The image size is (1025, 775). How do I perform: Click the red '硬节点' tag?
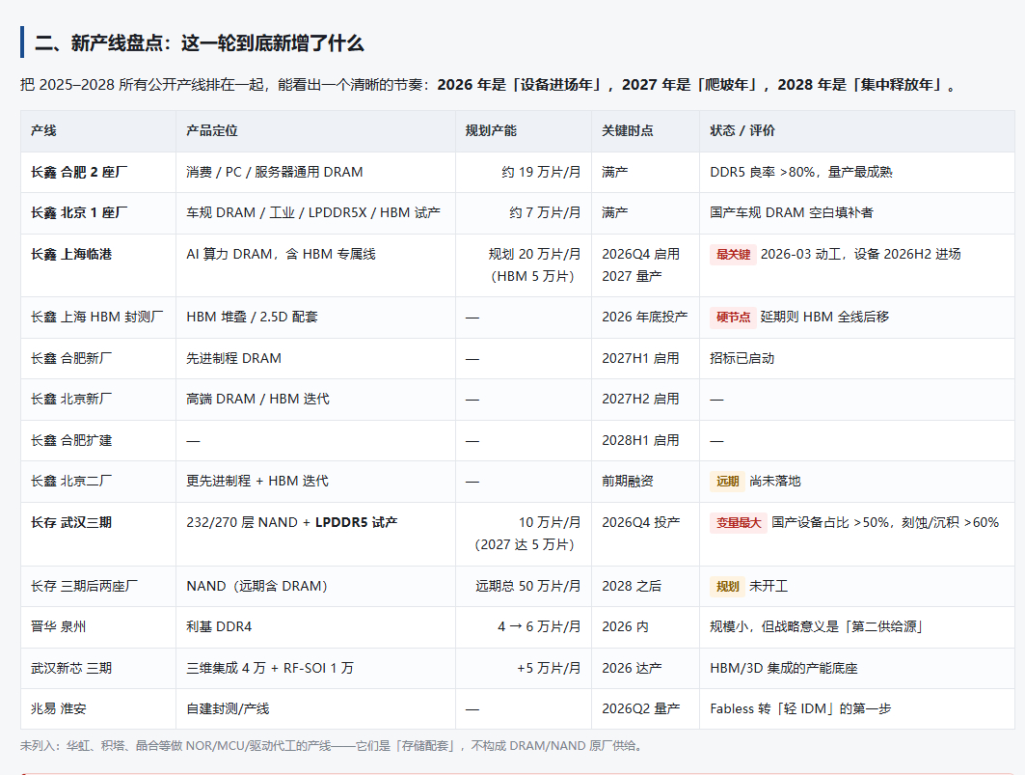point(734,318)
